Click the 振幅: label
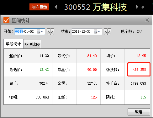This screenshot has width=153, height=118. pyautogui.click(x=14, y=97)
